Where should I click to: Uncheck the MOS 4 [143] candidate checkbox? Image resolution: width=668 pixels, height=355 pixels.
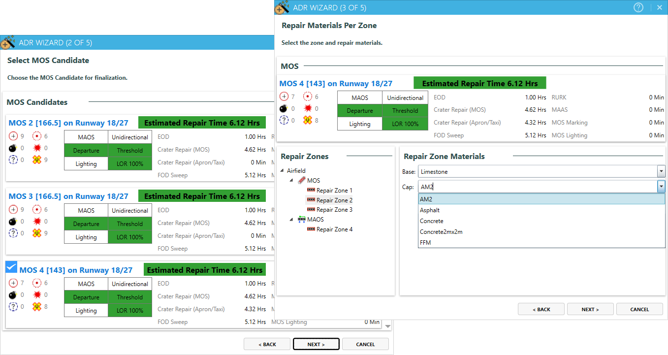point(11,267)
